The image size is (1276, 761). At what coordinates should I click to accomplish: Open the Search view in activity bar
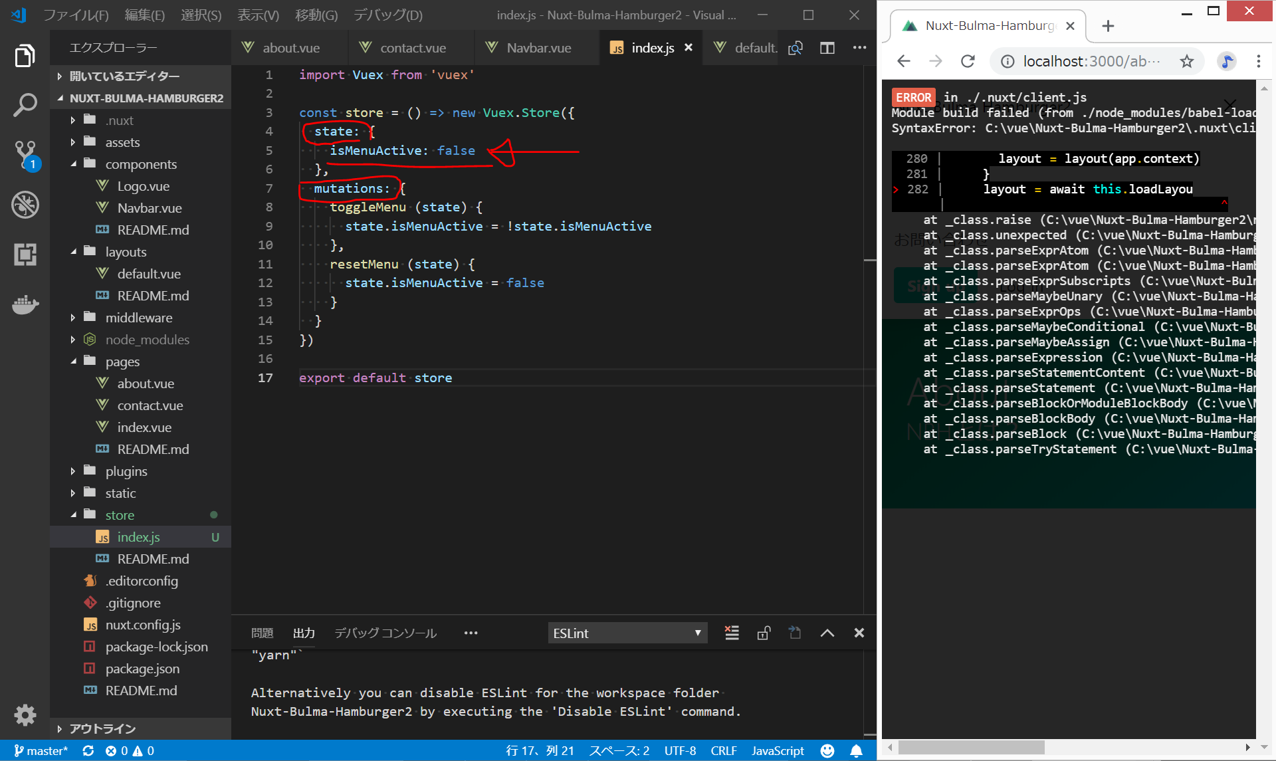click(x=25, y=105)
